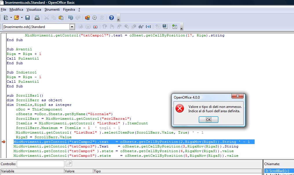Screen dimensions: 294x175
Task: Click the red Stop macro icon
Action: [x=95, y=27]
